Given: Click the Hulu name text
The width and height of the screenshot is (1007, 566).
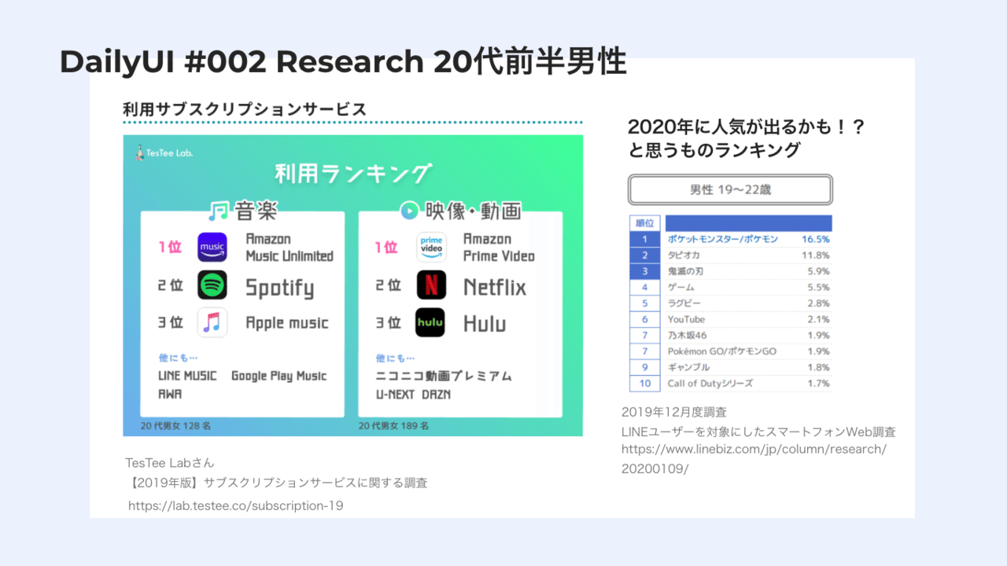Looking at the screenshot, I should pos(485,323).
